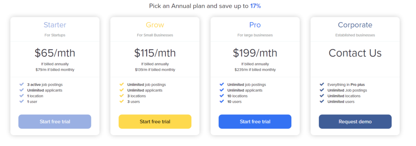This screenshot has width=416, height=146.
Task: Click the checkmark next to Corporate's Unlimited locations
Action: 322,95
